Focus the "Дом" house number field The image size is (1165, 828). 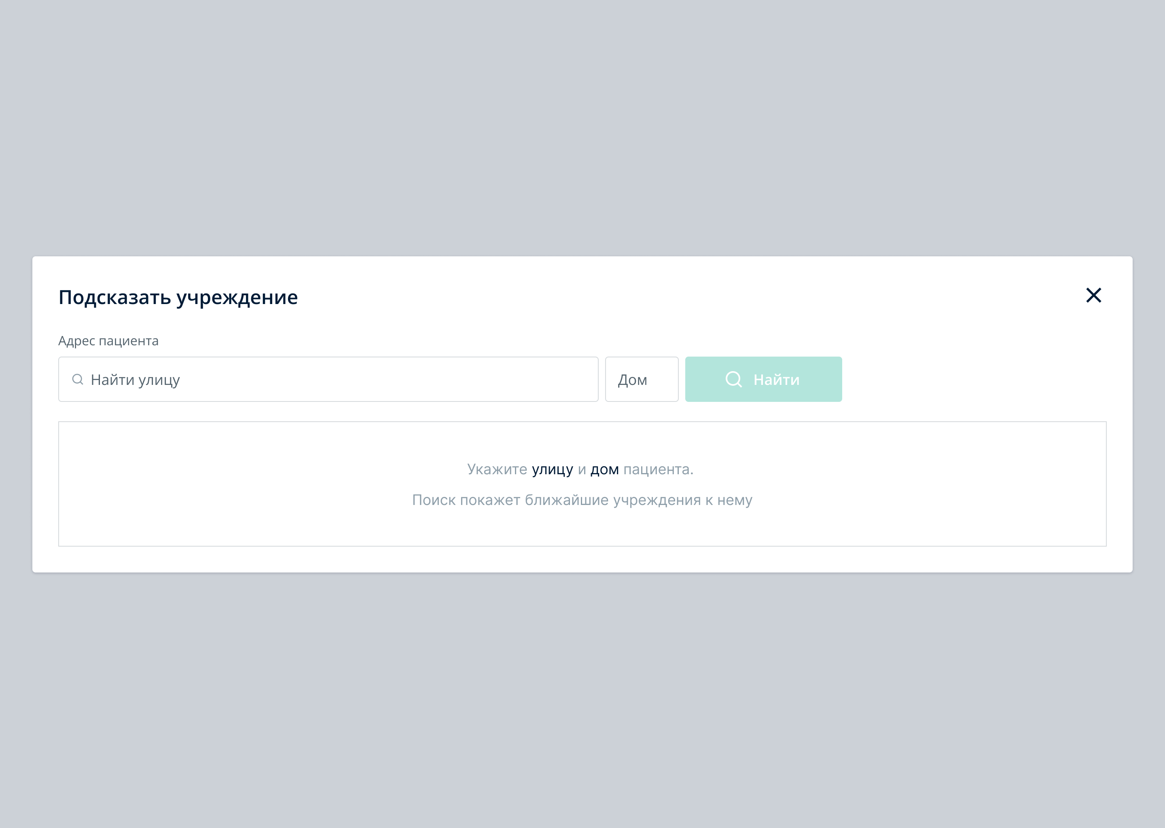point(641,379)
